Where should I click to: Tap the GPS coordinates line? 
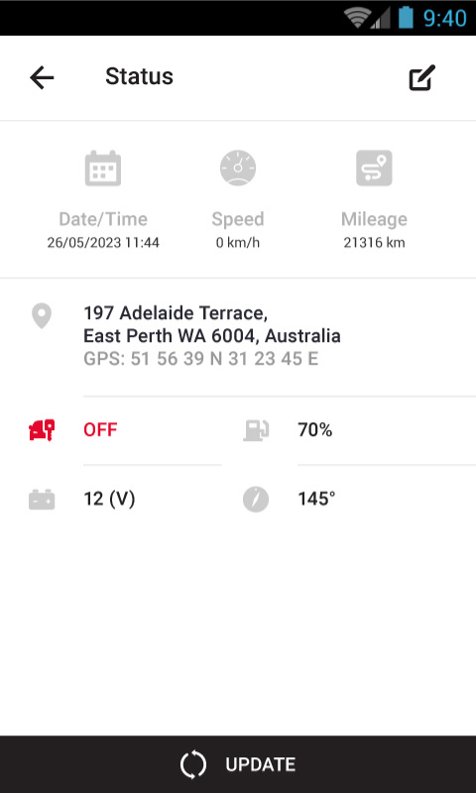tap(201, 359)
